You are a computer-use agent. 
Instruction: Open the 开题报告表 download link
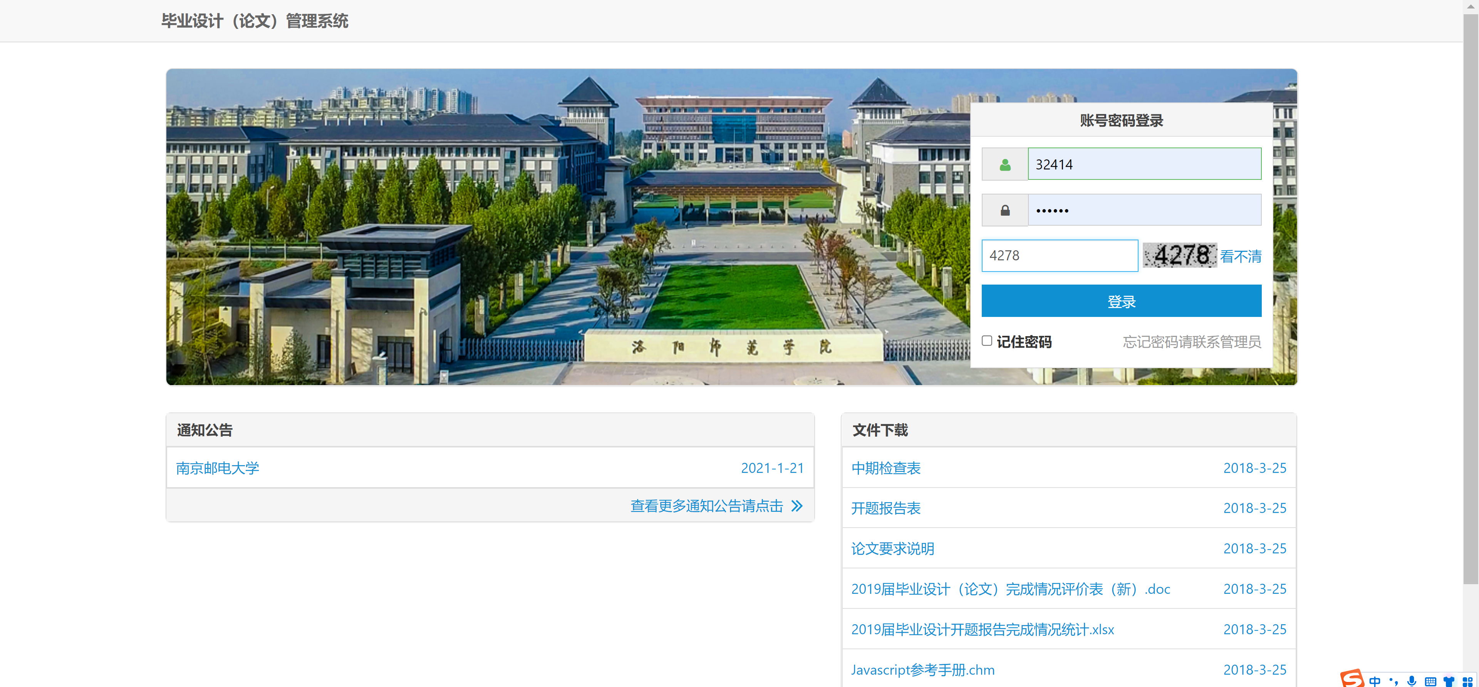click(x=885, y=508)
